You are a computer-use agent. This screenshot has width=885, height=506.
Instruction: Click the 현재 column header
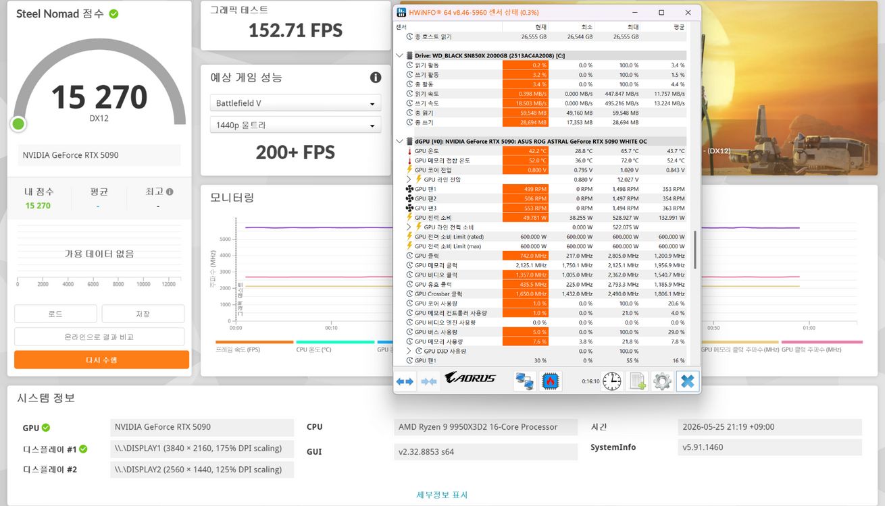(x=526, y=26)
